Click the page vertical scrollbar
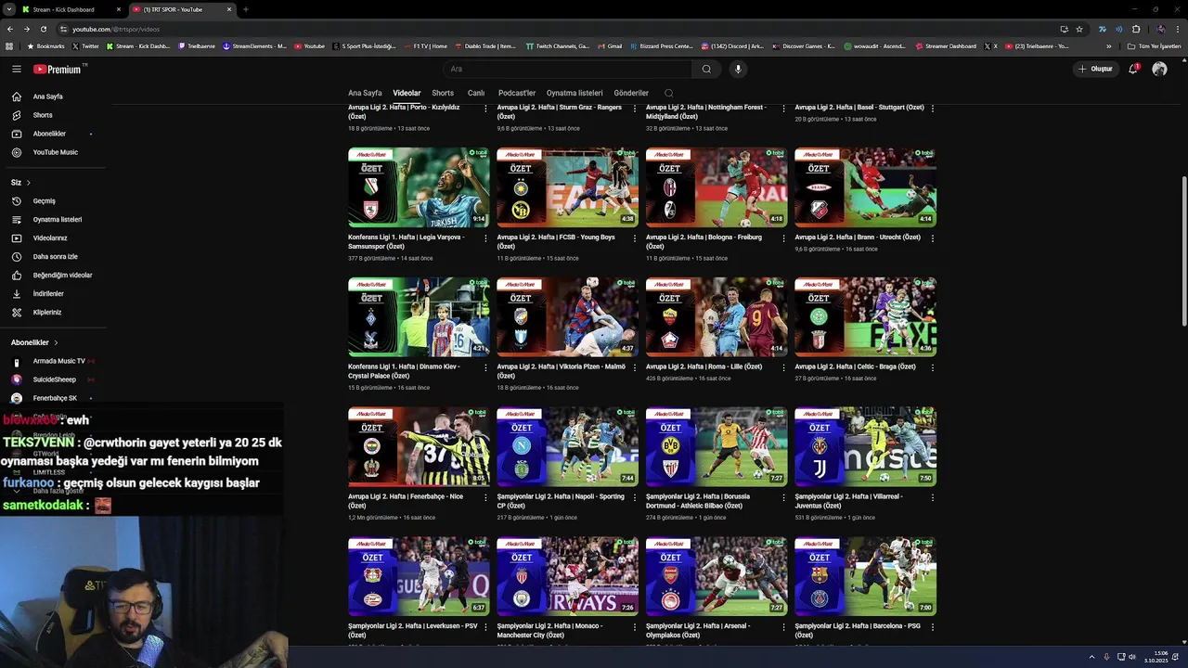 (1183, 250)
